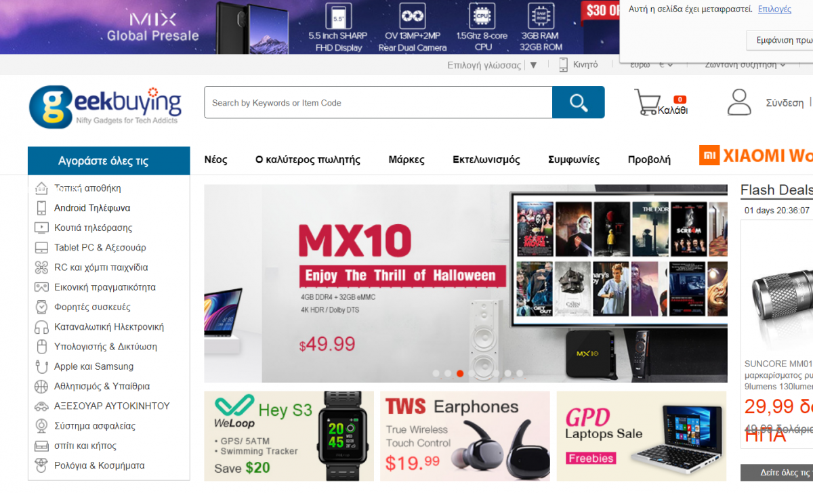Image resolution: width=813 pixels, height=493 pixels.
Task: Click the drone icon for RC toys
Action: pos(41,267)
